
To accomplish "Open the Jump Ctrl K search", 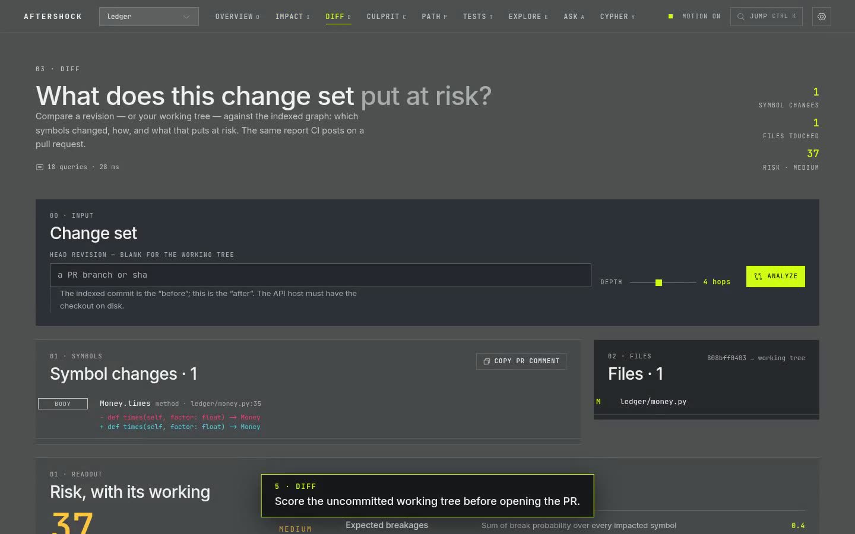I will tap(767, 17).
